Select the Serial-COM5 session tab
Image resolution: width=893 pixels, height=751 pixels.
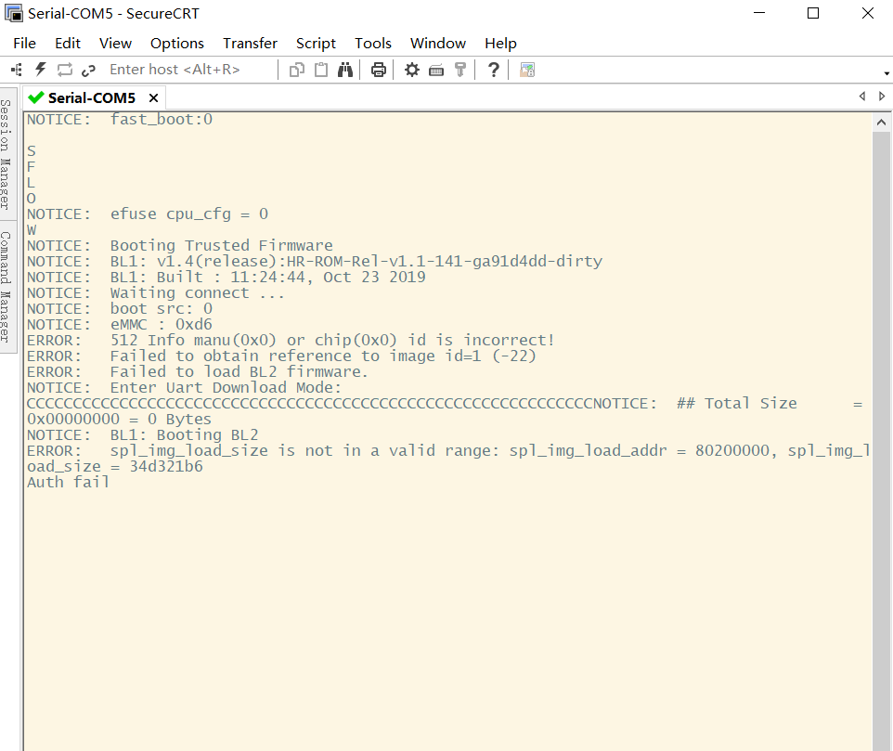[x=91, y=97]
